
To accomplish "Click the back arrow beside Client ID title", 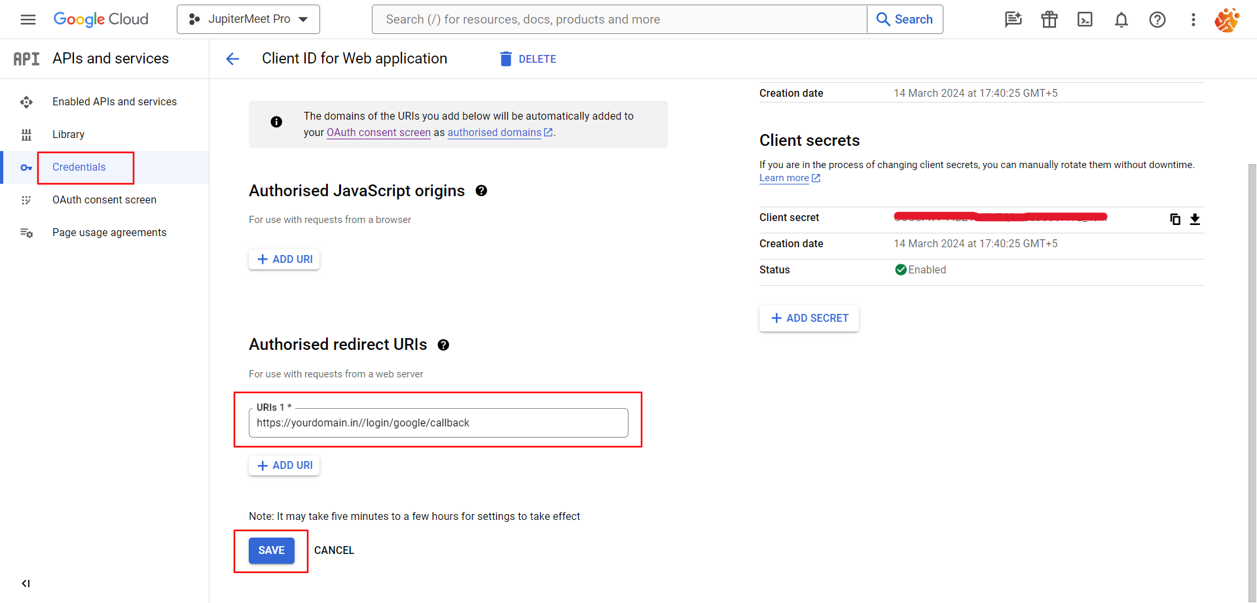I will click(x=232, y=59).
